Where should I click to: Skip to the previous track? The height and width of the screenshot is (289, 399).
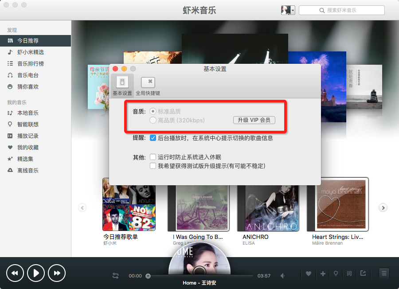pos(15,273)
